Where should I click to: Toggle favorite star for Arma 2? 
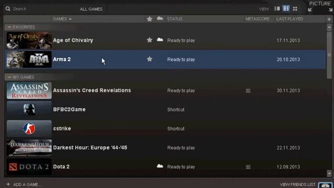(150, 59)
